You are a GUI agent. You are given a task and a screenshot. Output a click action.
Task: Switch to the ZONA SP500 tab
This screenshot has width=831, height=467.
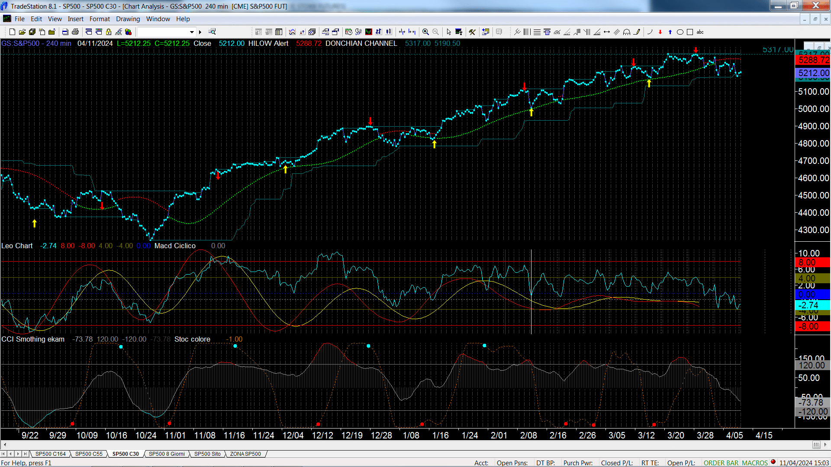pyautogui.click(x=245, y=454)
